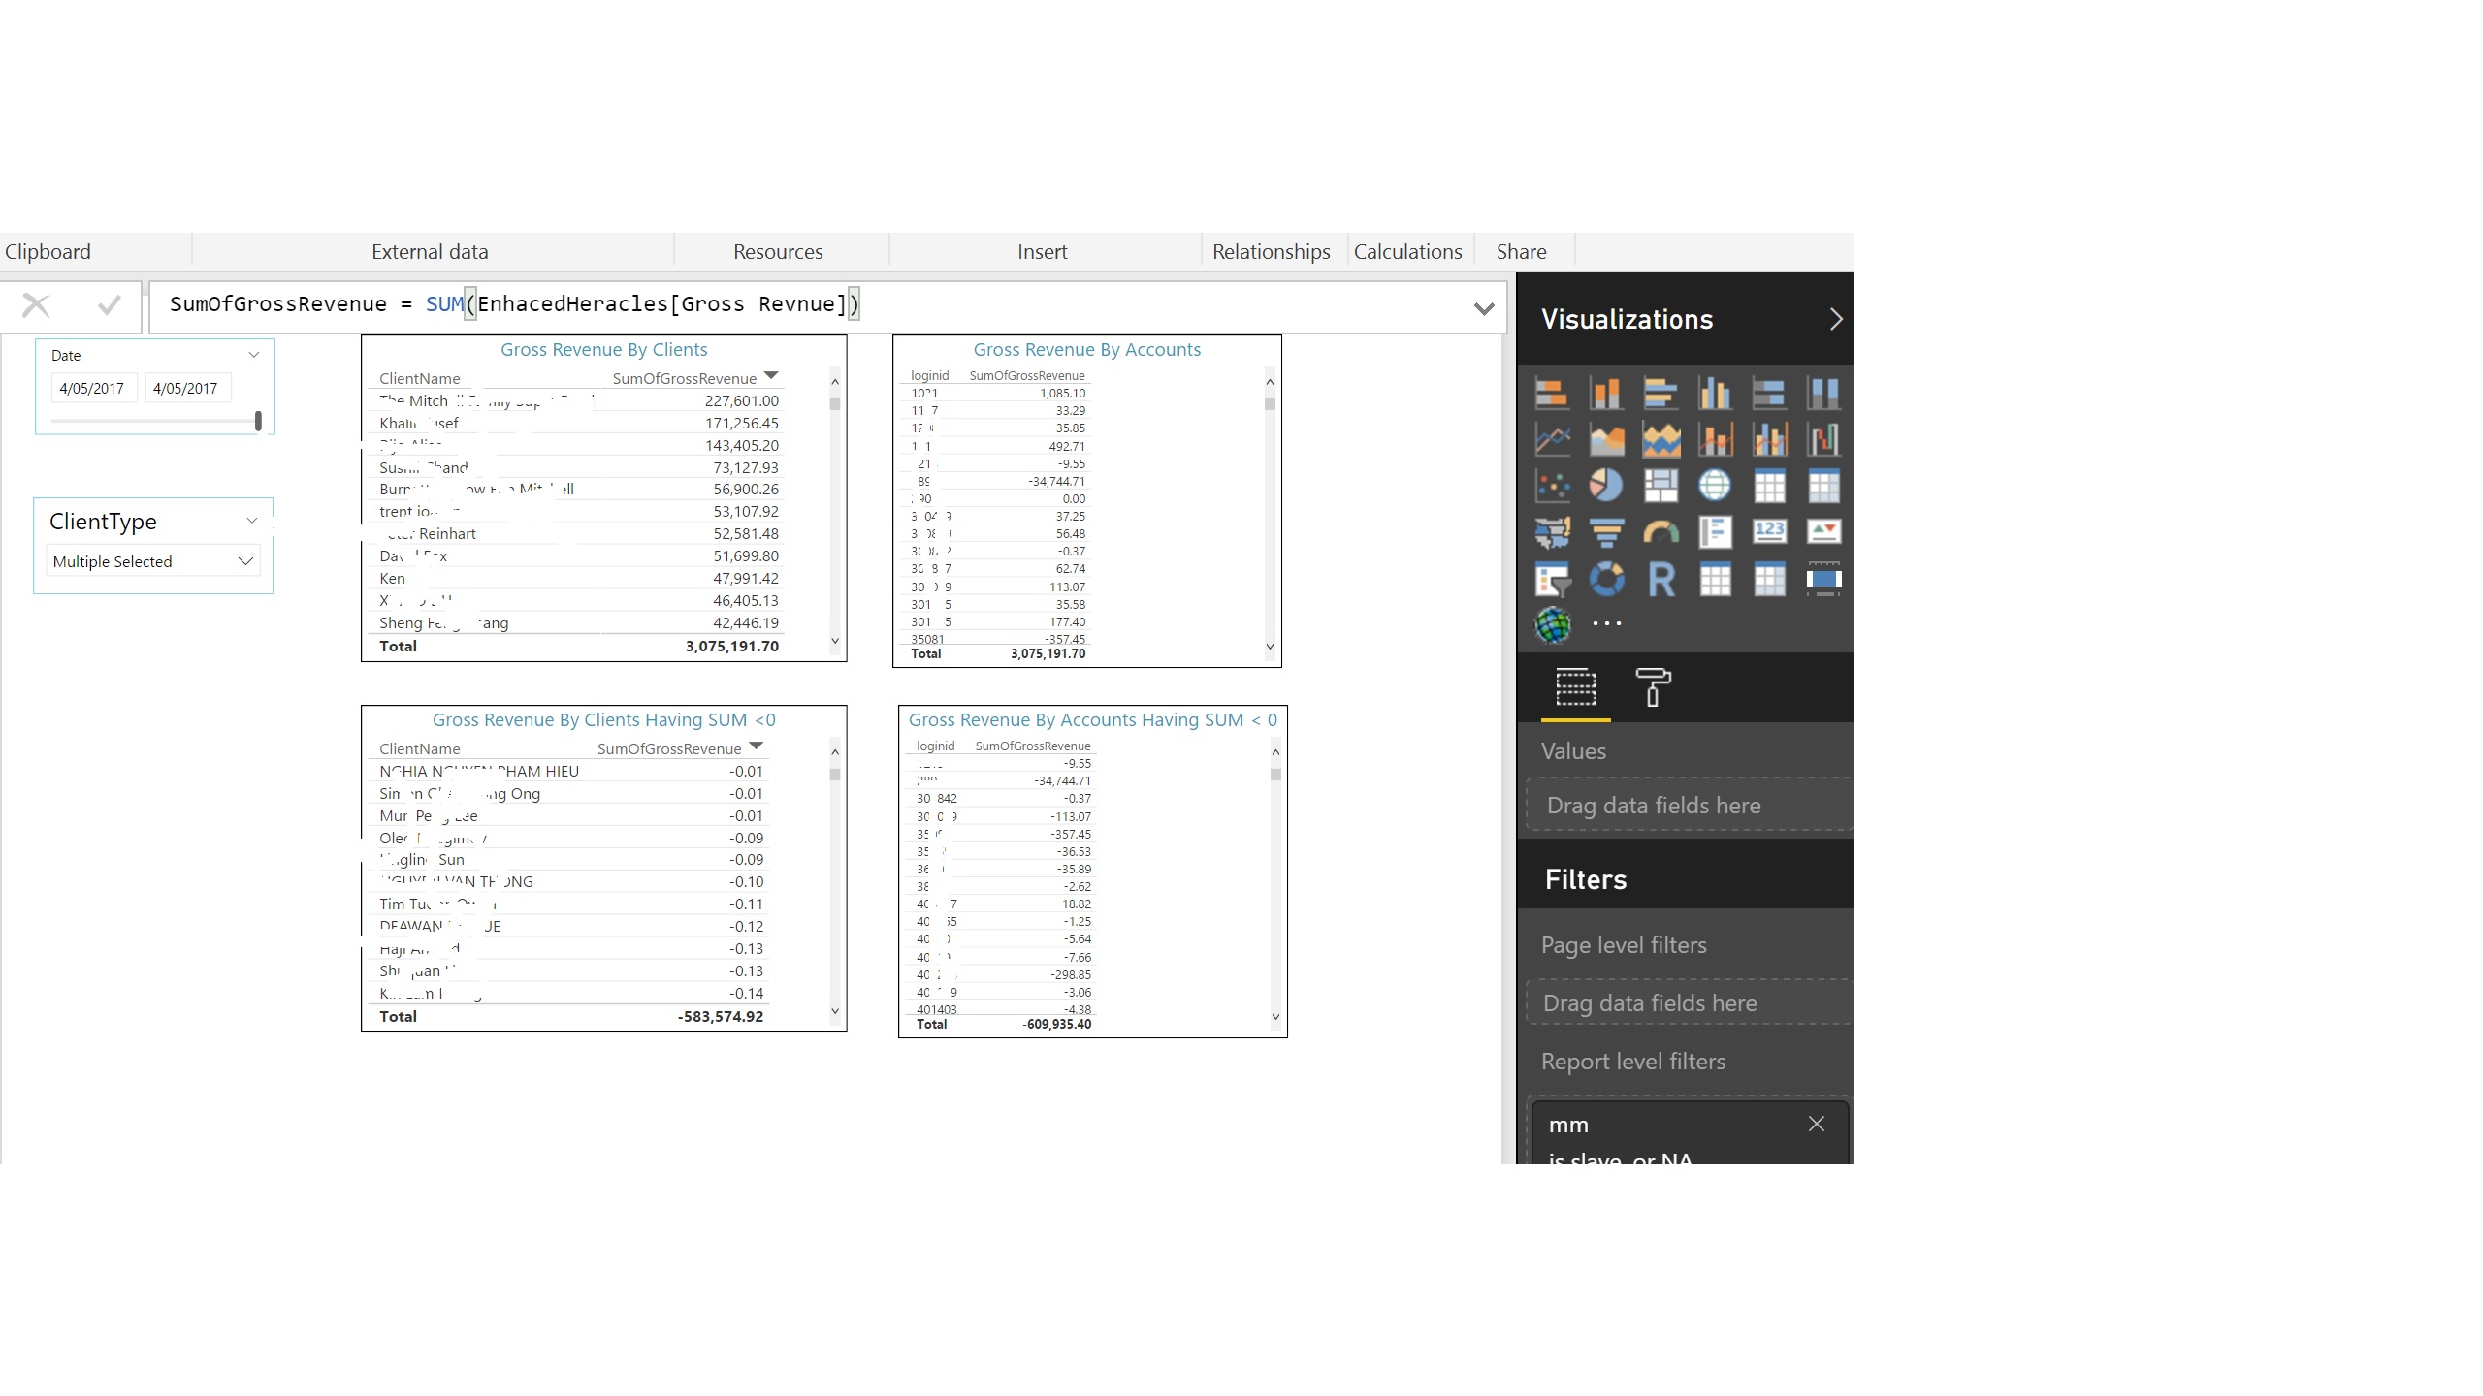The width and height of the screenshot is (2483, 1396).
Task: Select the Funnel chart visualization
Action: (x=1606, y=531)
